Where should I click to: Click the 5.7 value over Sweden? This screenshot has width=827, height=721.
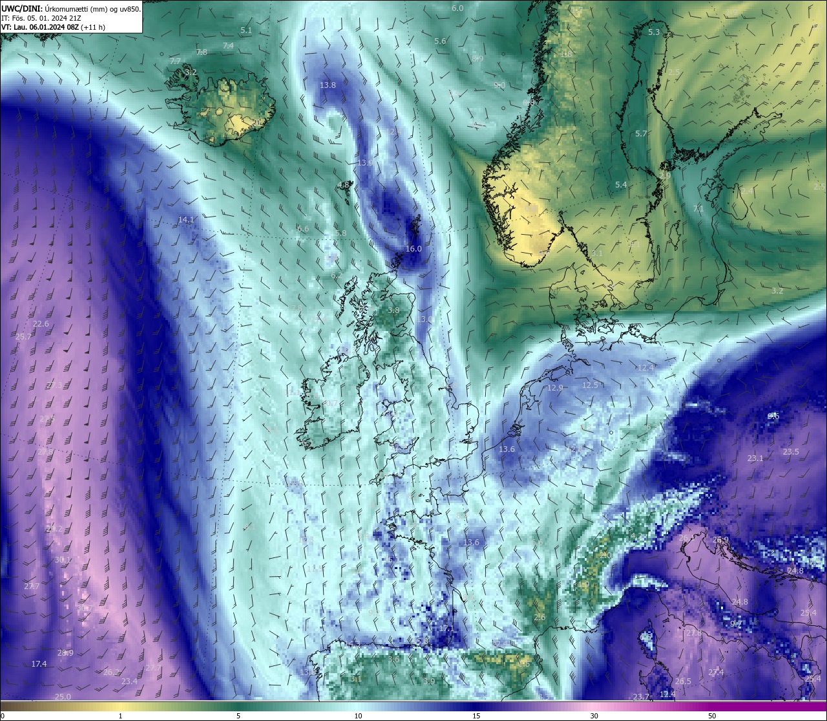point(641,134)
